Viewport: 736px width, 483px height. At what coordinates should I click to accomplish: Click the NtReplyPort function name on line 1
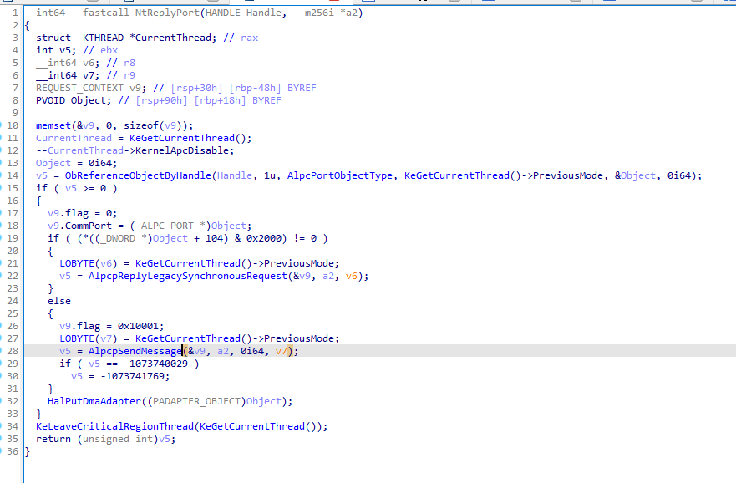click(167, 13)
